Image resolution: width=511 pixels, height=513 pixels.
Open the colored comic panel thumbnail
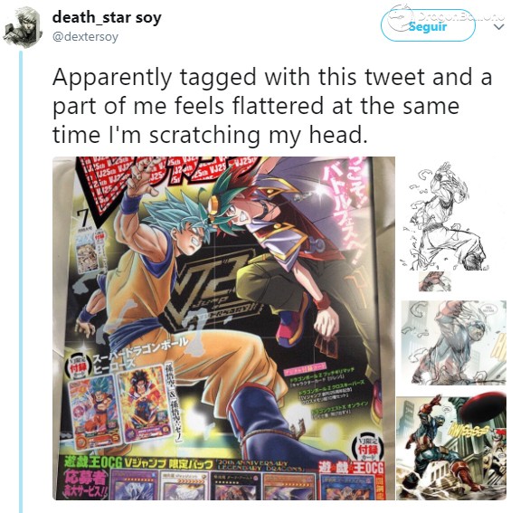tap(451, 447)
